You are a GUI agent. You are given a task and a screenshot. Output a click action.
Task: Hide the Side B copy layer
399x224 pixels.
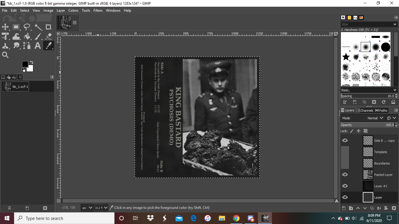[345, 141]
